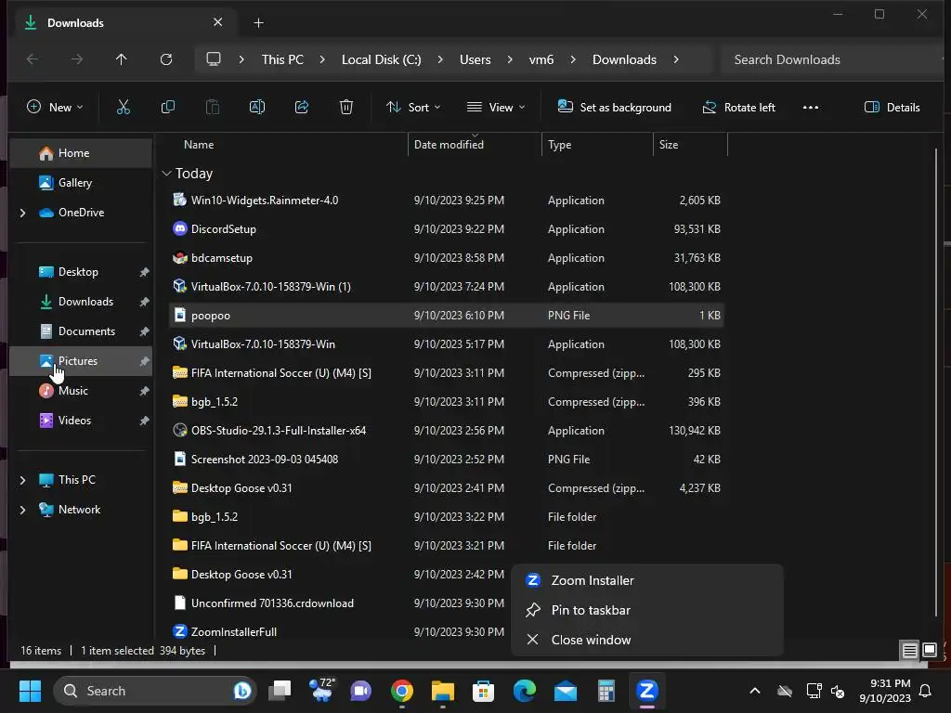Click the Copy icon in toolbar
Image resolution: width=951 pixels, height=713 pixels.
168,108
